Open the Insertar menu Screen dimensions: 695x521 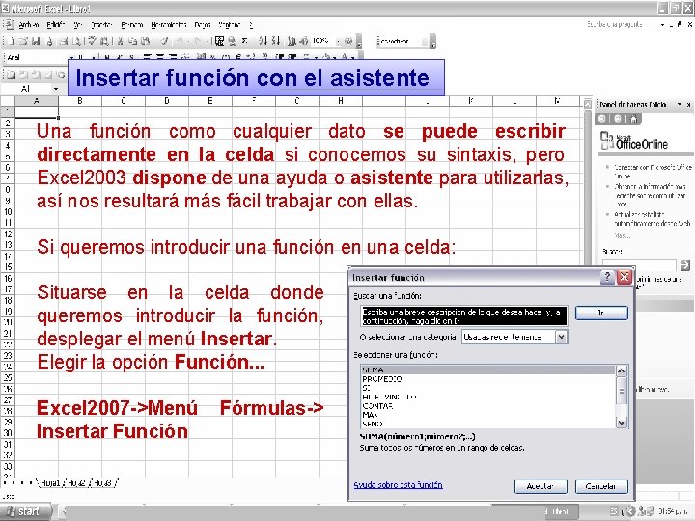(x=101, y=25)
